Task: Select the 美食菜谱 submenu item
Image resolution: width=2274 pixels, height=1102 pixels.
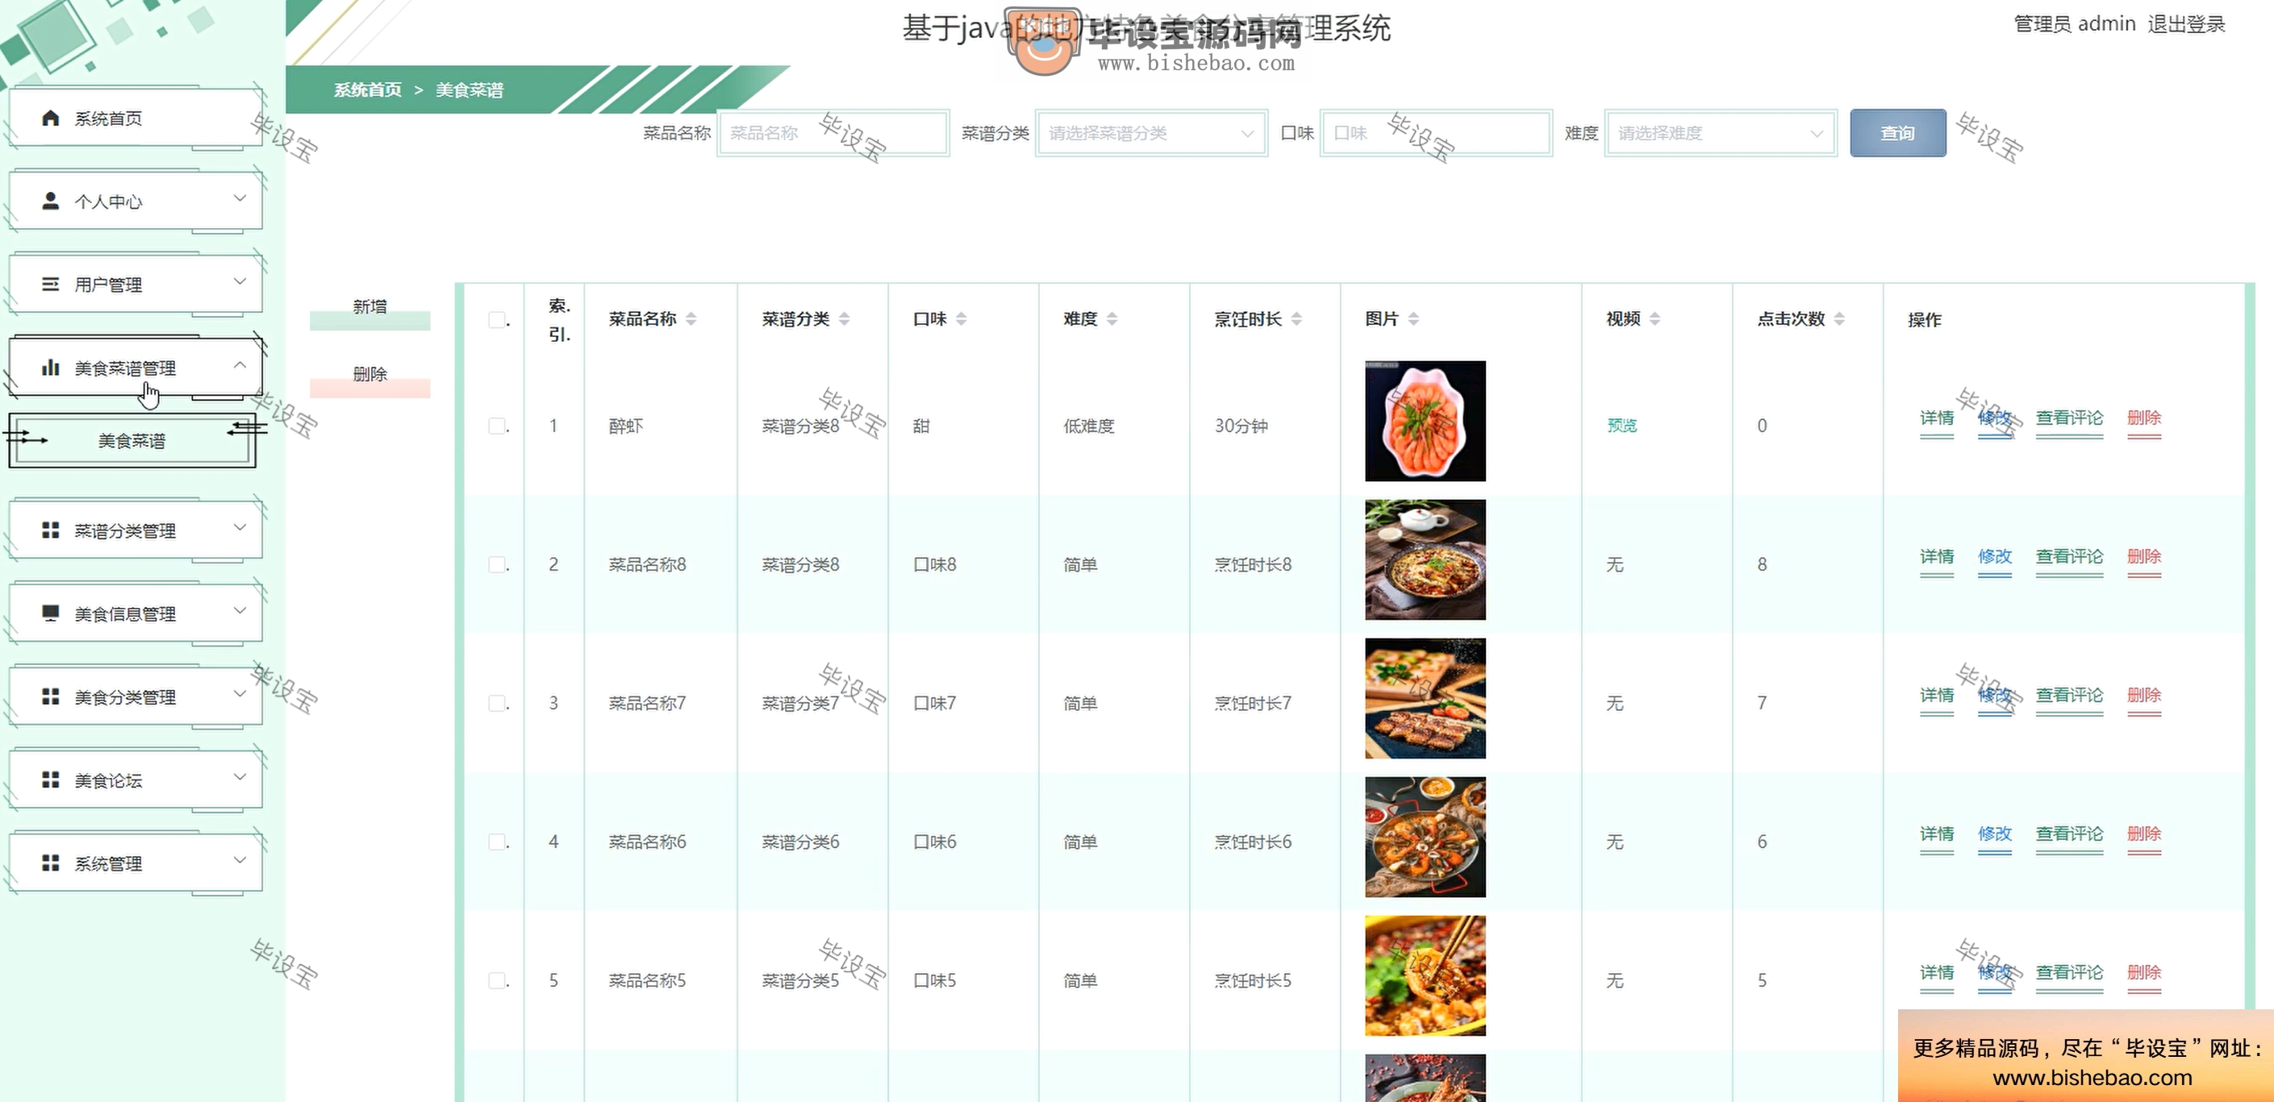Action: 131,440
